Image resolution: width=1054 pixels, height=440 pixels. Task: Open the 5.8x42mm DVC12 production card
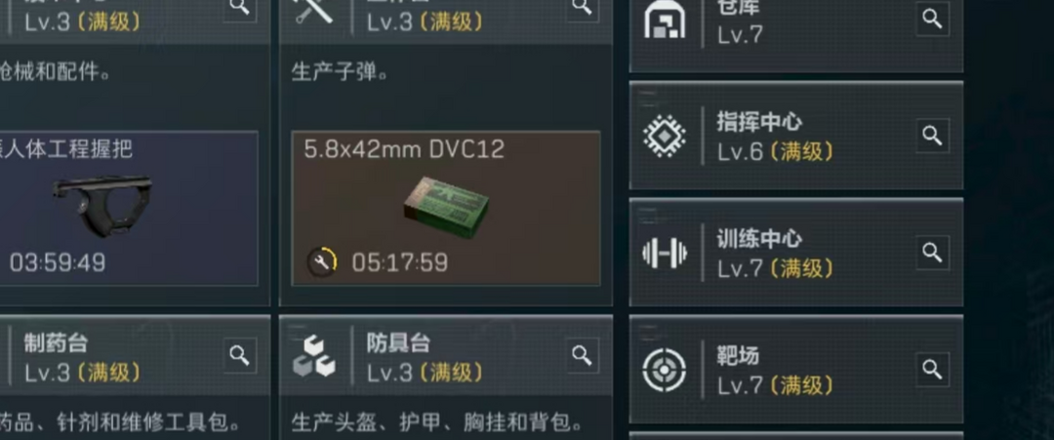point(446,208)
